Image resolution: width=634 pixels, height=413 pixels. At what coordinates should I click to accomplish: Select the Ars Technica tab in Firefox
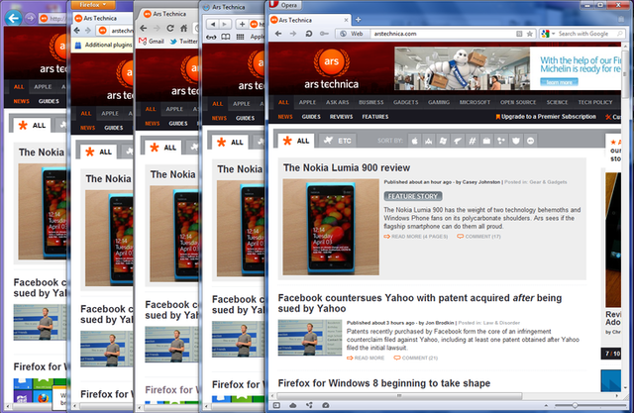[103, 18]
